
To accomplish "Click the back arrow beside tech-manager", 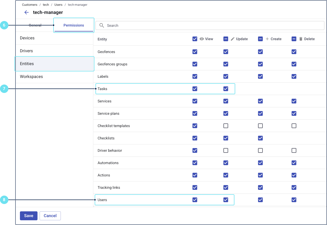I will click(x=26, y=12).
